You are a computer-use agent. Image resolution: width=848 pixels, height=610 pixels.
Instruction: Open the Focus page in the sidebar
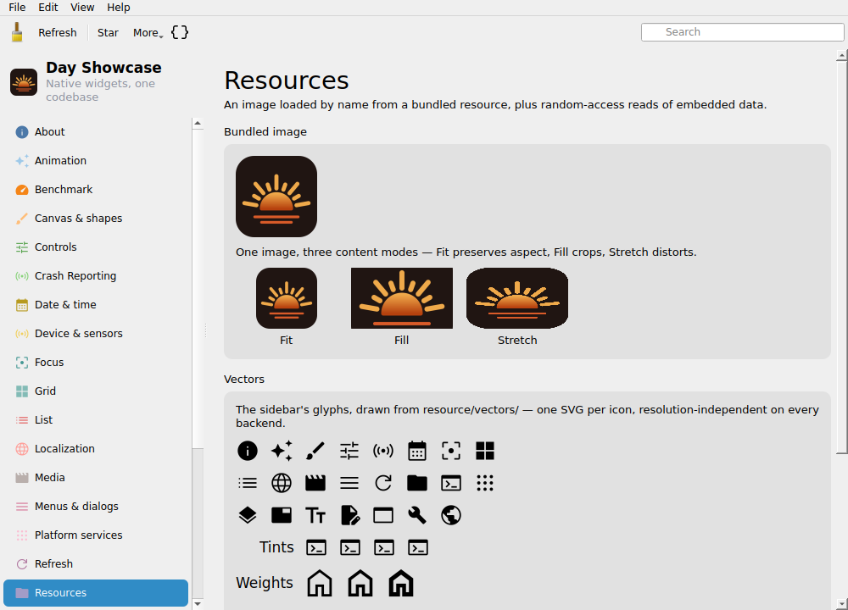pos(97,363)
